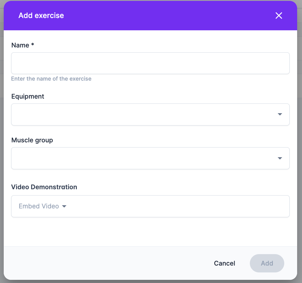302x283 pixels.
Task: Click the Name field label
Action: tap(20, 45)
